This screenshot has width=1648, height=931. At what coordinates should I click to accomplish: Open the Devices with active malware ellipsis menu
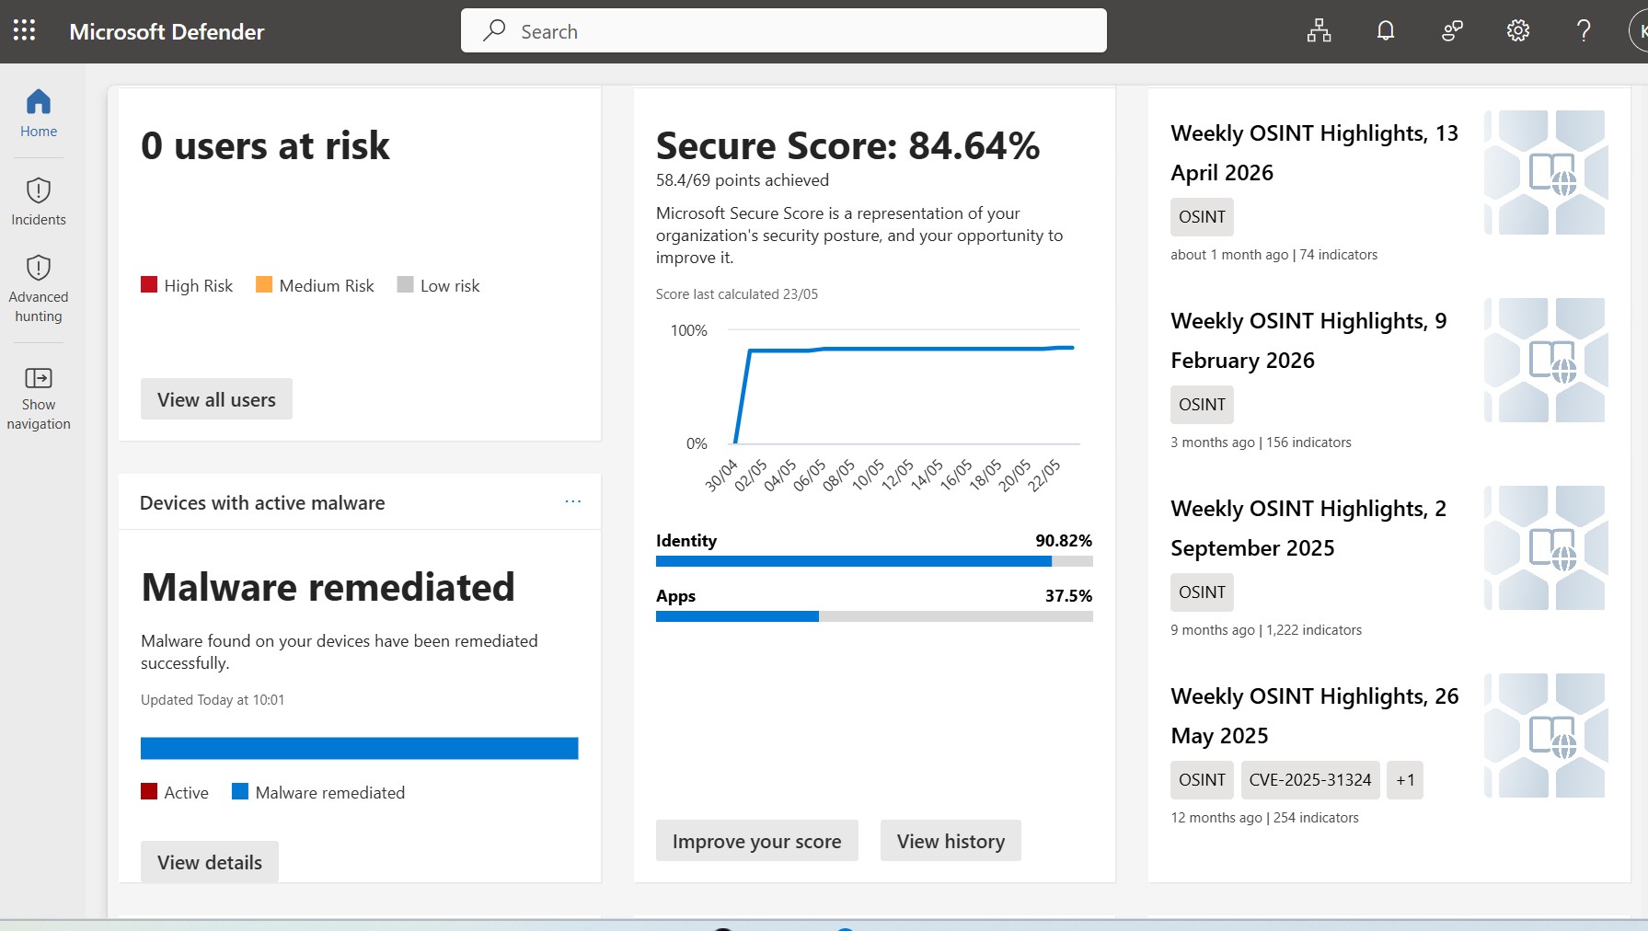573,501
